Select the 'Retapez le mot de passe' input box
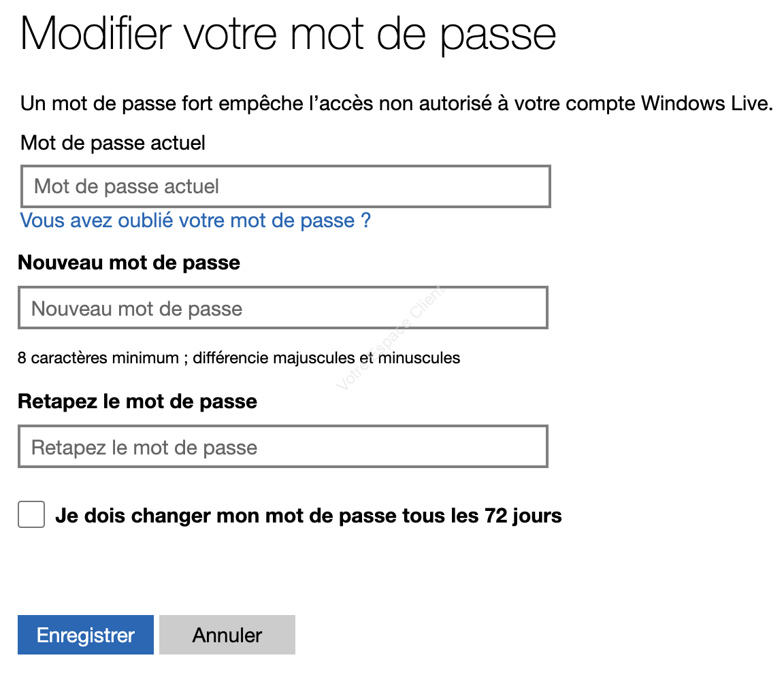 [x=283, y=446]
